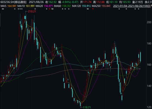Select the MA5 indicator label
This screenshot has height=109, width=152.
[x=4, y=6]
